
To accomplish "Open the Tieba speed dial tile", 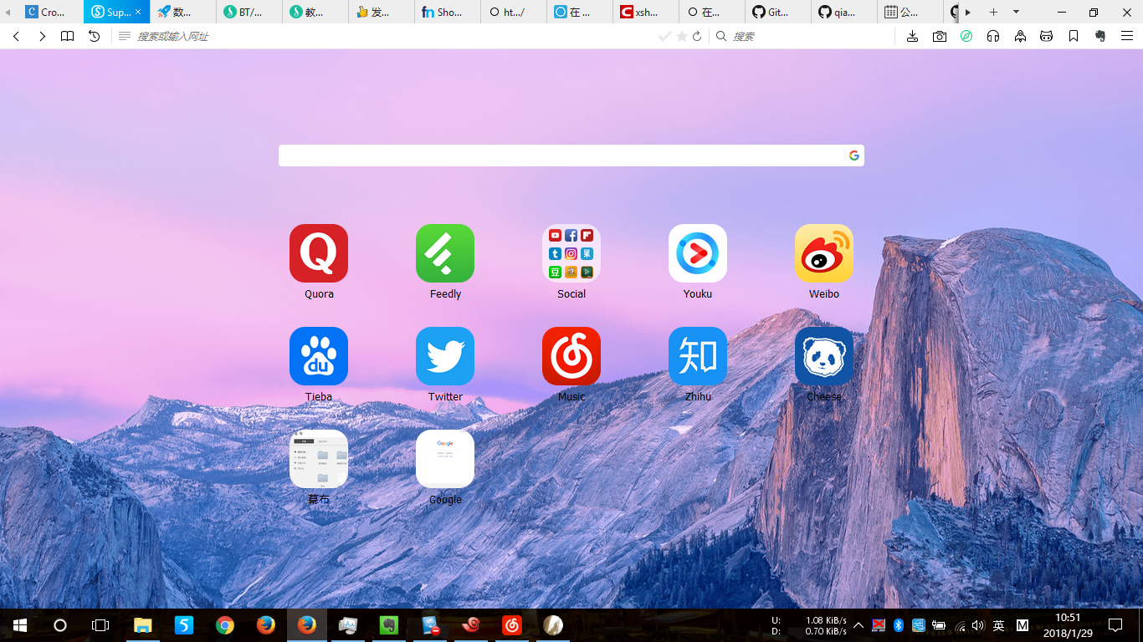I will [319, 356].
